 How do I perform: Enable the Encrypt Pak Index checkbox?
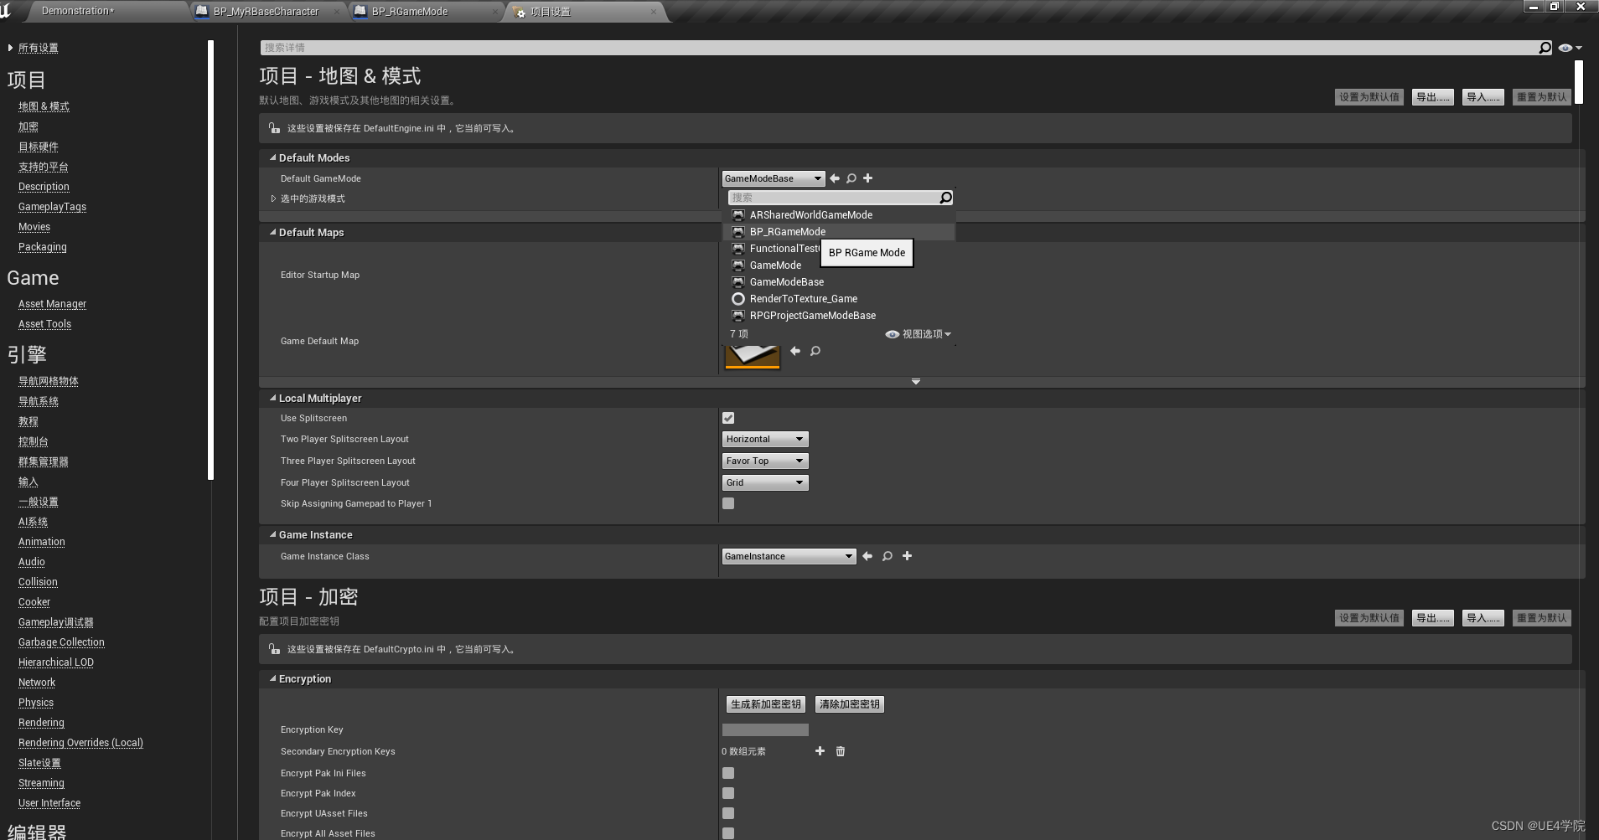727,793
